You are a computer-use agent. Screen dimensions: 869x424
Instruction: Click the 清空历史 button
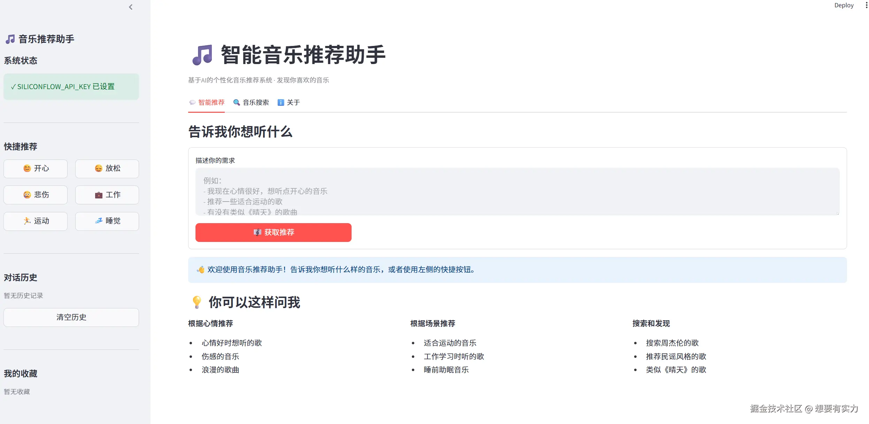tap(71, 317)
